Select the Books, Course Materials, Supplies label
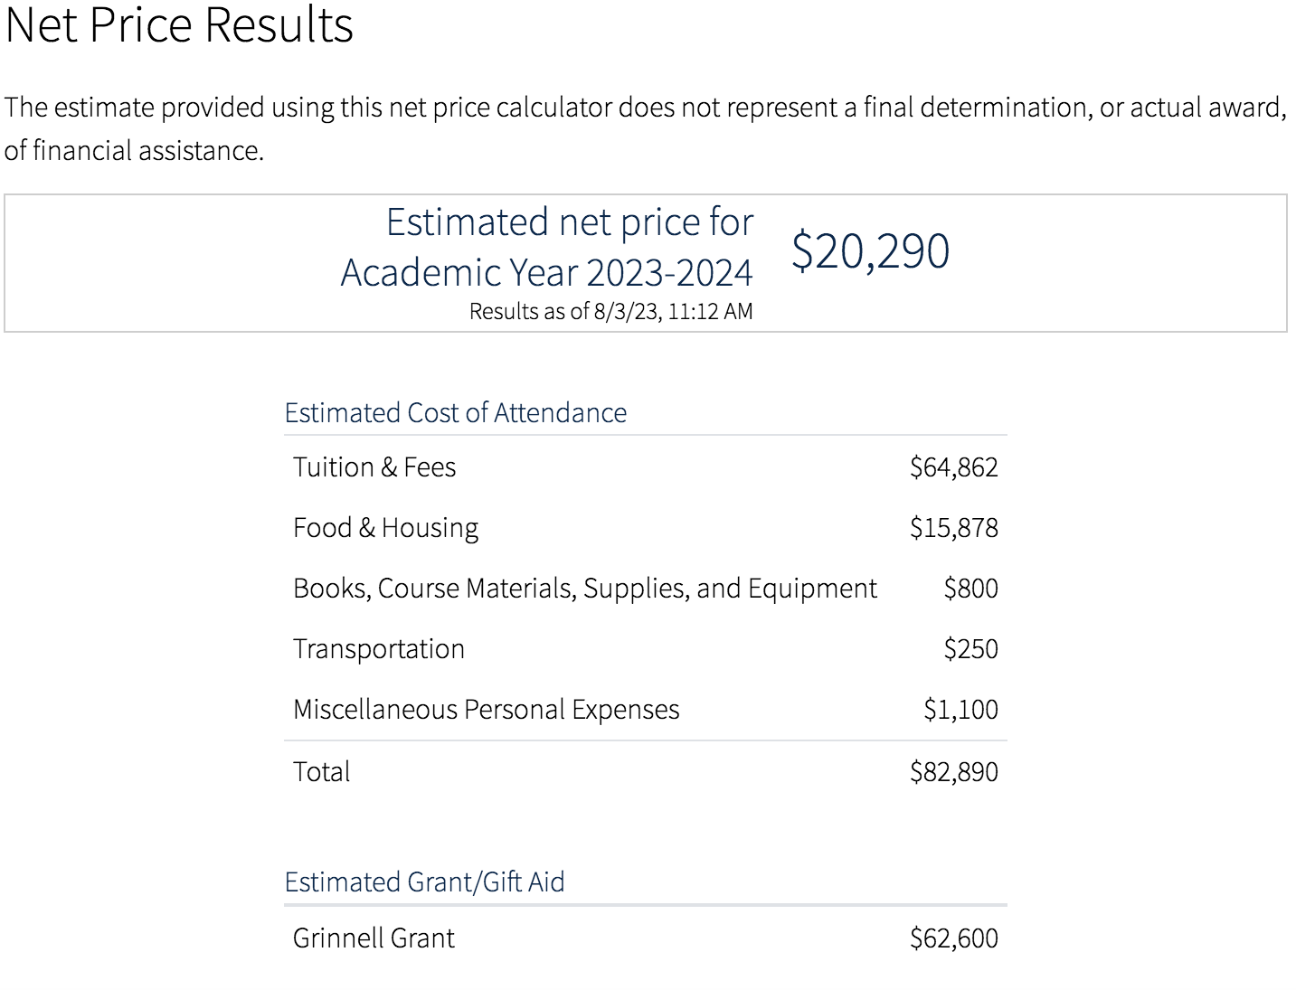Image resolution: width=1296 pixels, height=990 pixels. point(584,589)
